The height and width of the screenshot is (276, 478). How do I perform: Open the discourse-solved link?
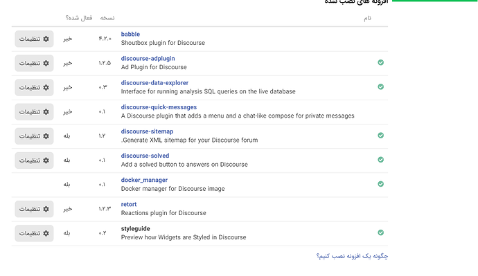click(145, 156)
